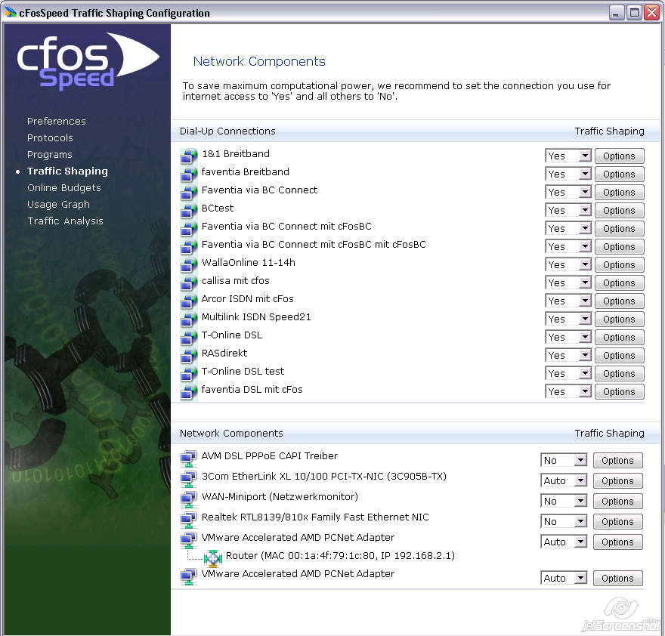Click Options for Multilink ISDN Speed21

tap(619, 320)
